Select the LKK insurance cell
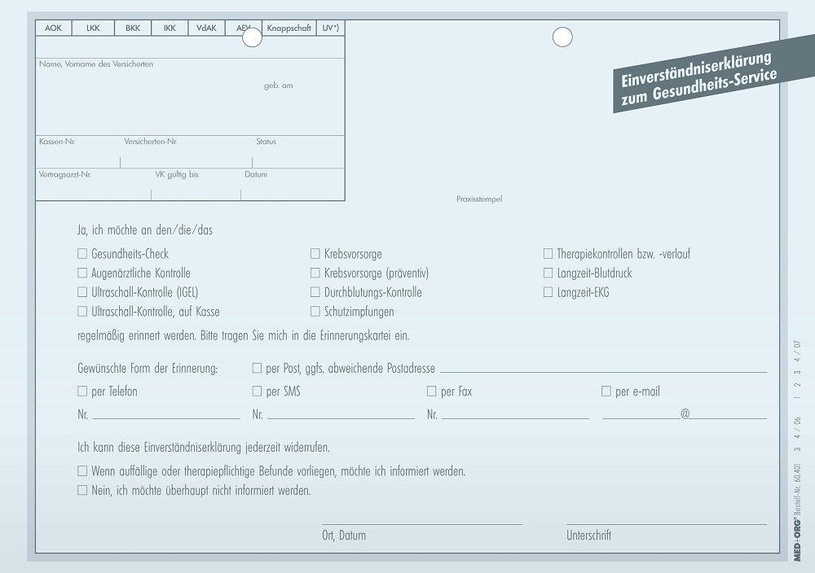Viewport: 815px width, 573px height. click(x=93, y=28)
